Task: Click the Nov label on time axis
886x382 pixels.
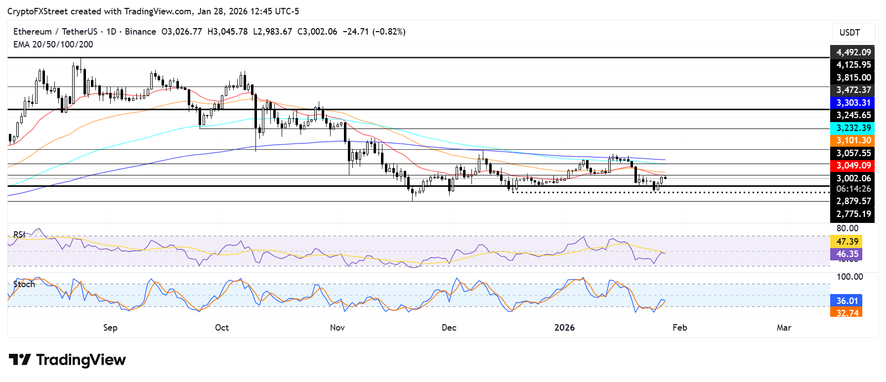Action: (337, 328)
